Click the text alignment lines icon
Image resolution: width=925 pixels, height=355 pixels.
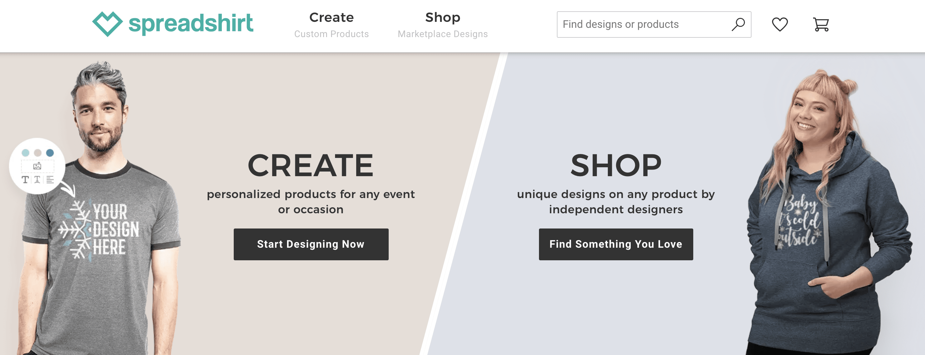click(50, 180)
